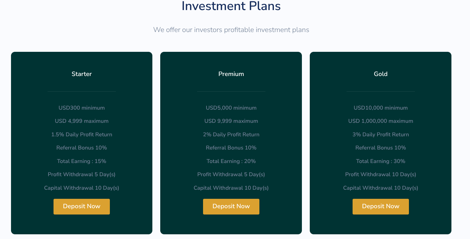Select the Starter plan title
Image resolution: width=470 pixels, height=239 pixels.
82,74
